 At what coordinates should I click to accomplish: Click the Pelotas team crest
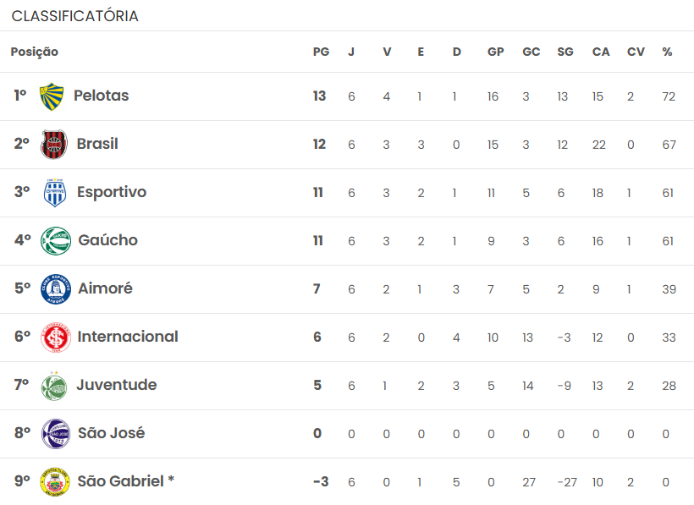pyautogui.click(x=52, y=96)
